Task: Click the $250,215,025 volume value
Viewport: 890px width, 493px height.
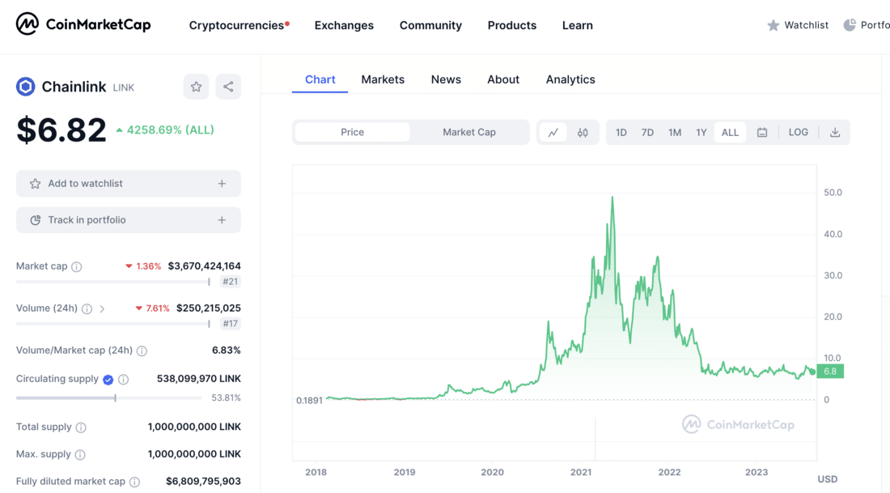Action: coord(208,308)
